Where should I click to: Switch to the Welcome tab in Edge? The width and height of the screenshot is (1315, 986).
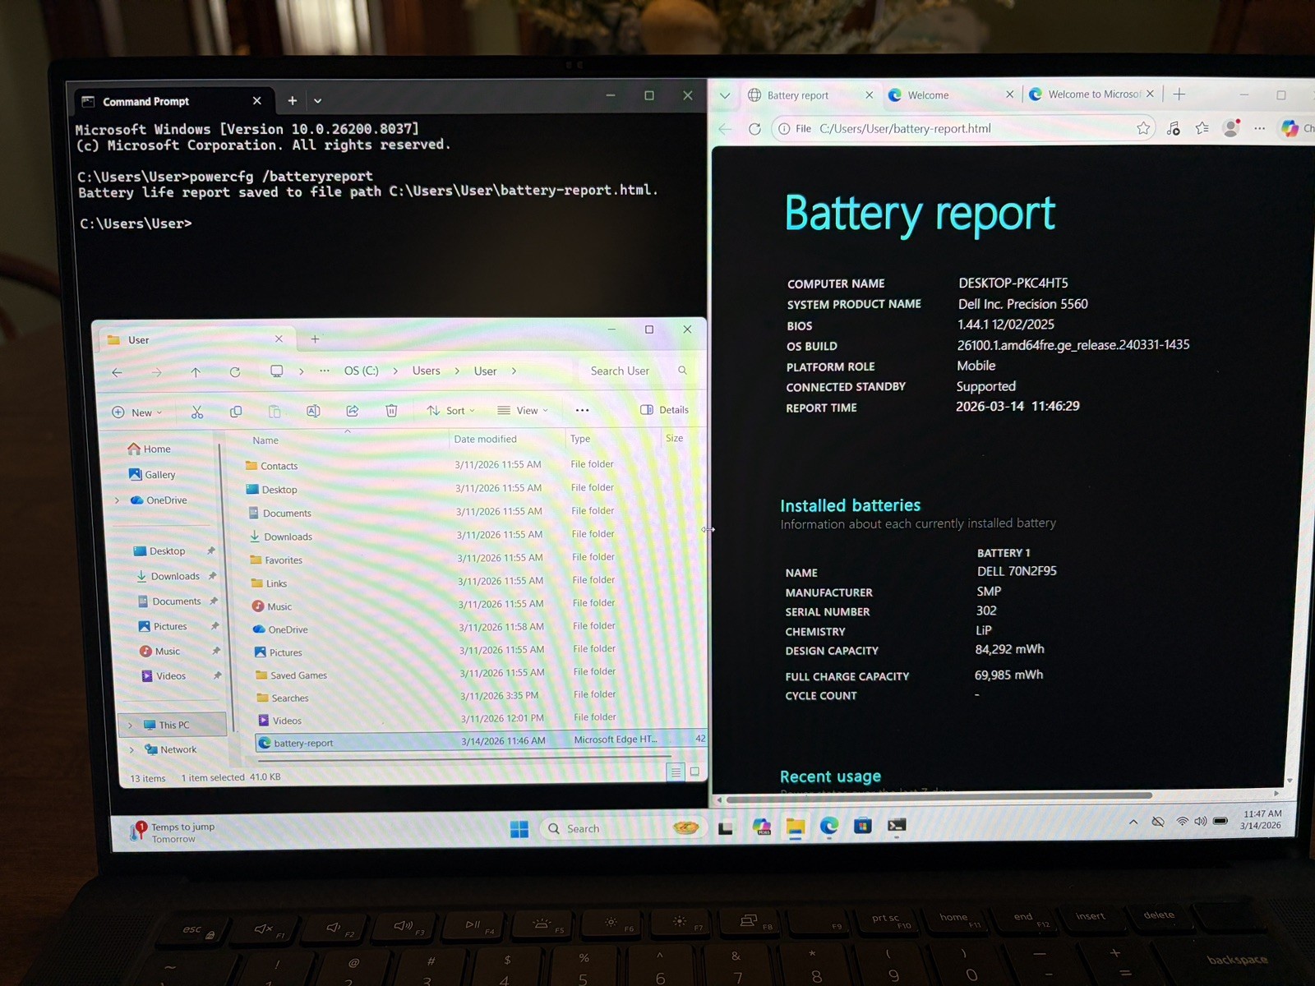click(929, 94)
